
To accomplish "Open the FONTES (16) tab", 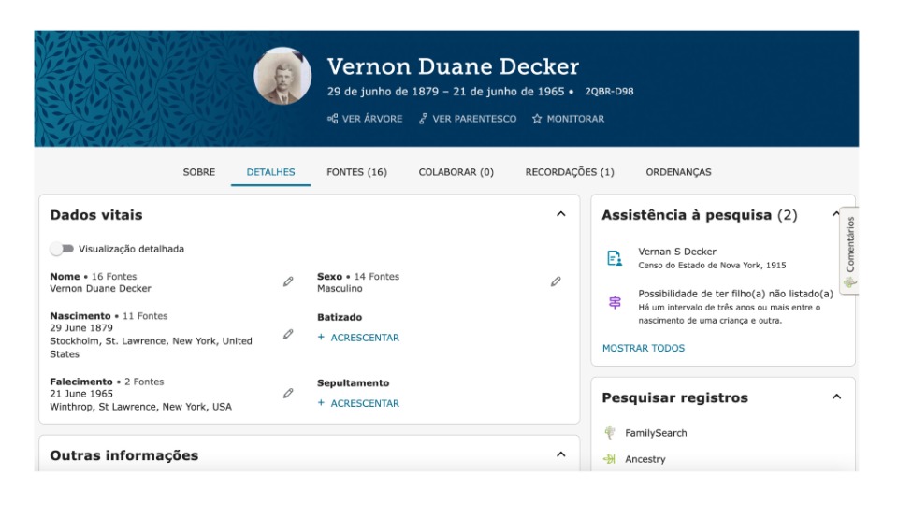I will (x=356, y=172).
